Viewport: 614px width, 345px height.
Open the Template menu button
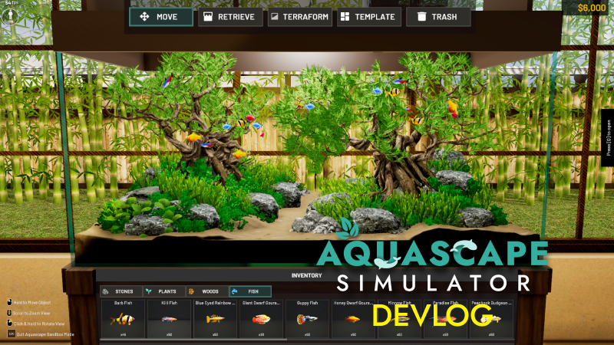pyautogui.click(x=369, y=17)
